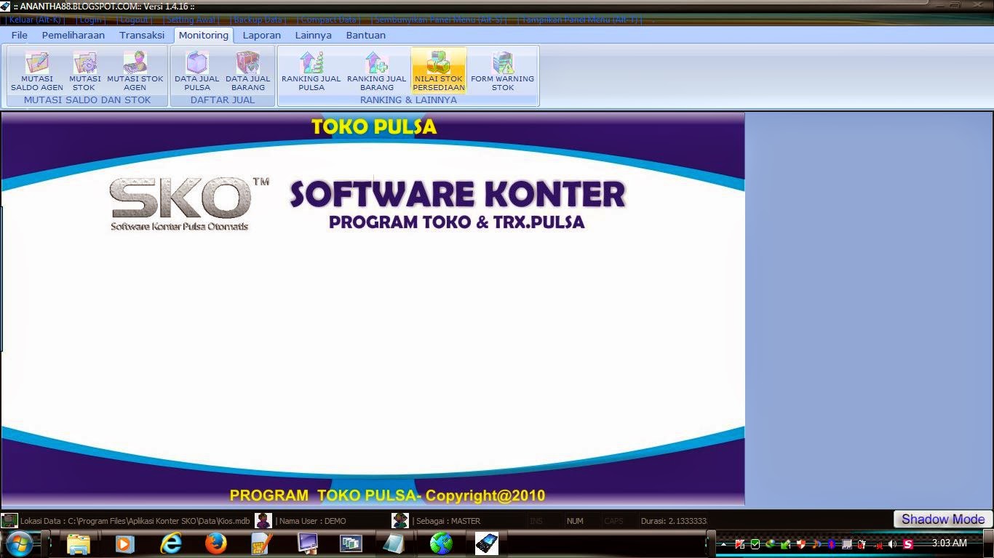The image size is (994, 558).
Task: Open Setting Awal link
Action: (x=191, y=20)
